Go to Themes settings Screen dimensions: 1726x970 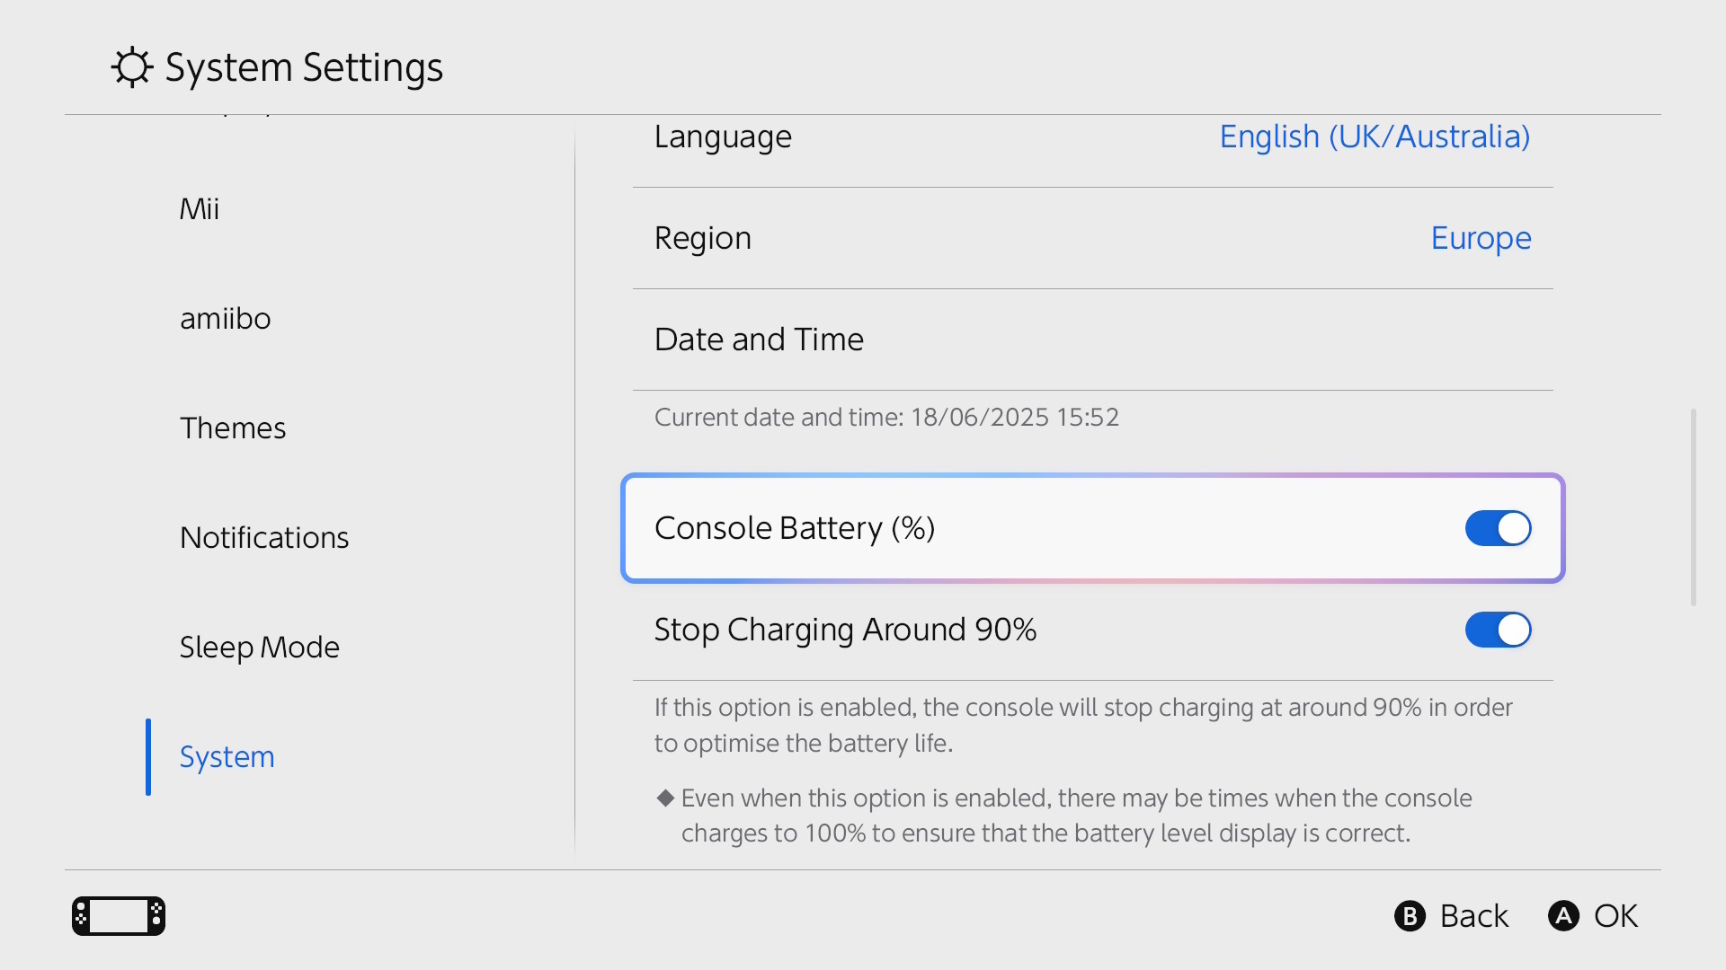click(233, 428)
